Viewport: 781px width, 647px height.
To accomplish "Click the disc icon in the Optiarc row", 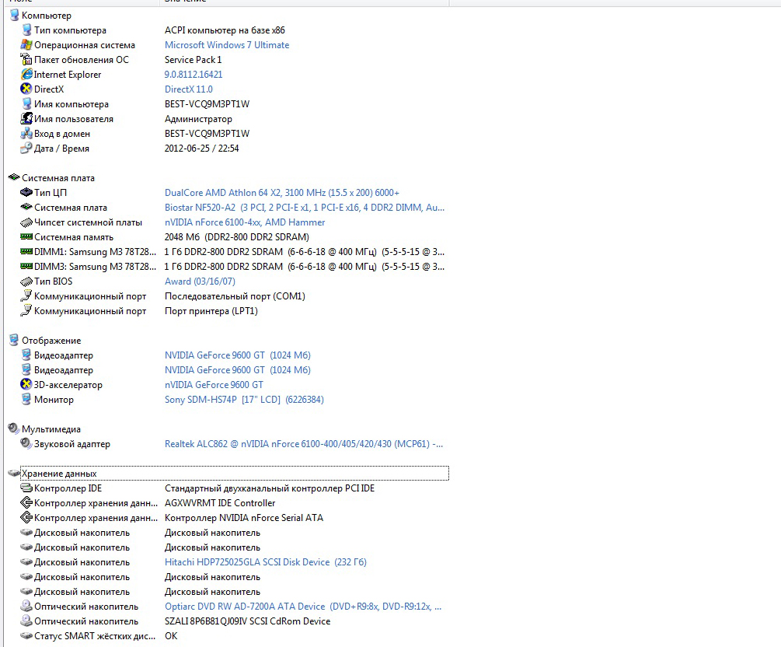I will (x=26, y=606).
